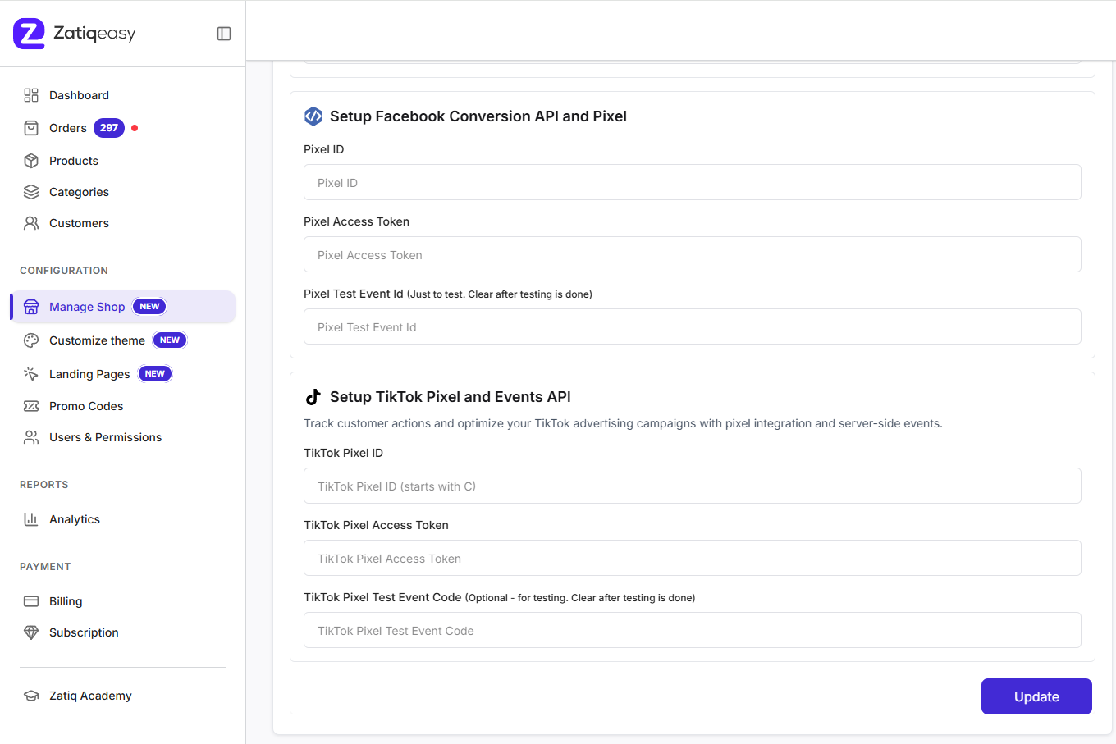Click the TikTok Pixel Test Event Code field
1116x744 pixels.
692,631
